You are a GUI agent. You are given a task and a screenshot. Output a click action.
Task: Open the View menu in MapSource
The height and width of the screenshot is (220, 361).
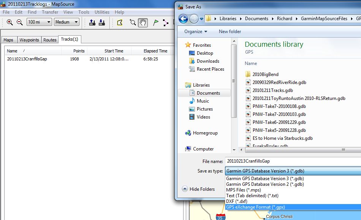[68, 12]
